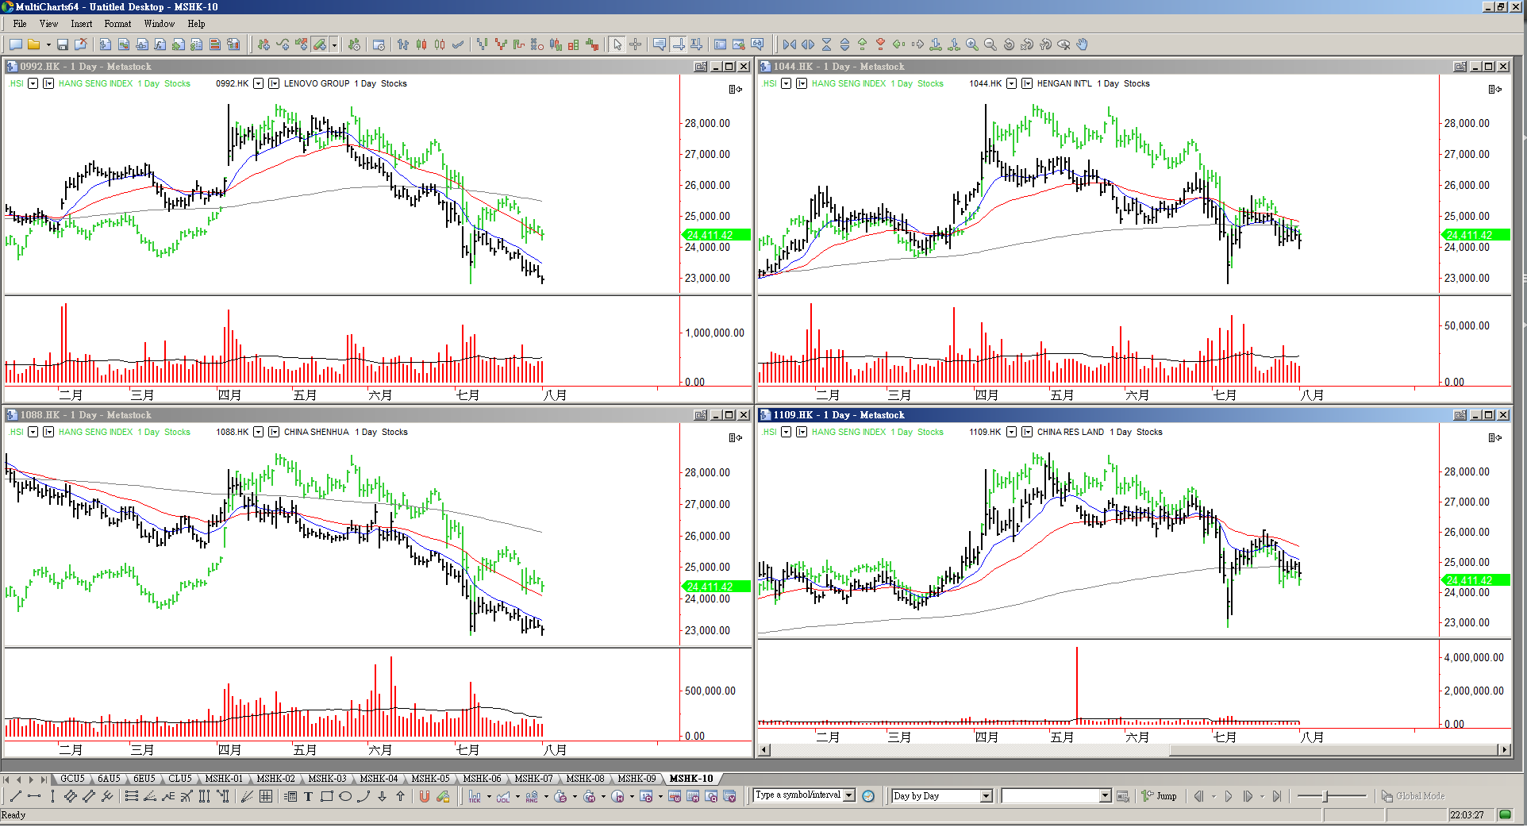Pick the rectangle drawing tool
Screen dimensions: 1527x839
point(326,797)
